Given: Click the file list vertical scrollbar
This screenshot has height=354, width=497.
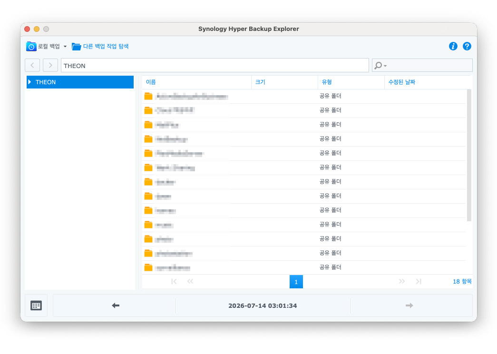Looking at the screenshot, I should tap(469, 155).
